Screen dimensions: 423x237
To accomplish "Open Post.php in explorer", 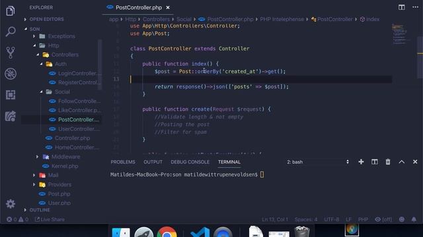I will click(59, 194).
